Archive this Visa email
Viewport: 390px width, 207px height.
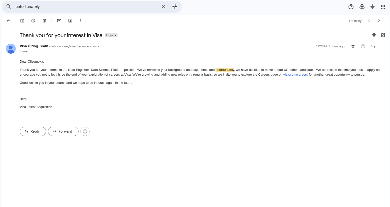tap(22, 21)
